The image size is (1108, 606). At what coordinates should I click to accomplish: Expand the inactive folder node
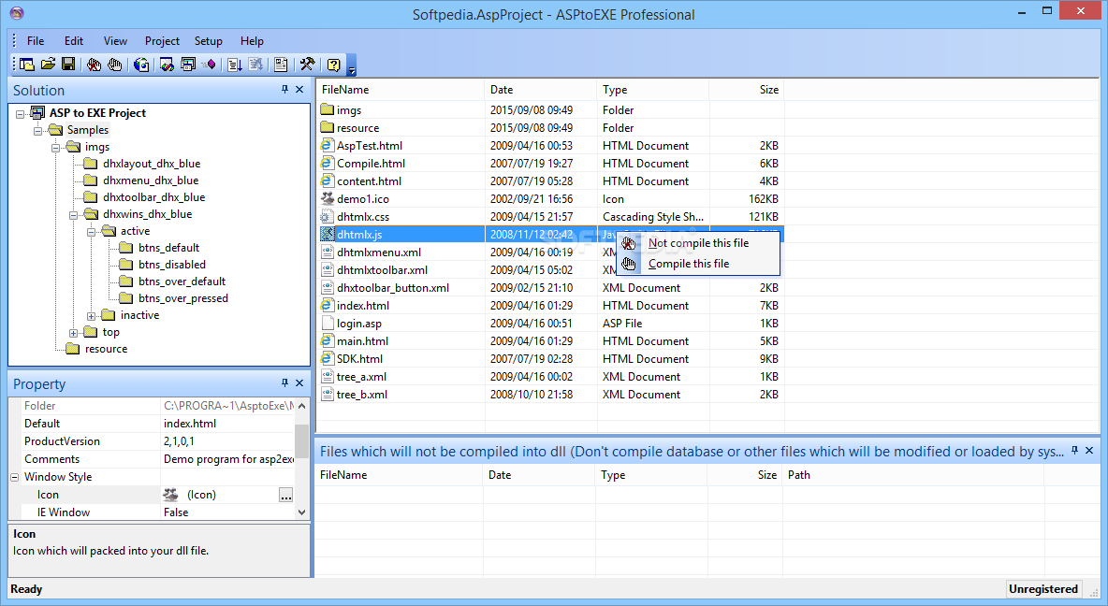(x=91, y=316)
